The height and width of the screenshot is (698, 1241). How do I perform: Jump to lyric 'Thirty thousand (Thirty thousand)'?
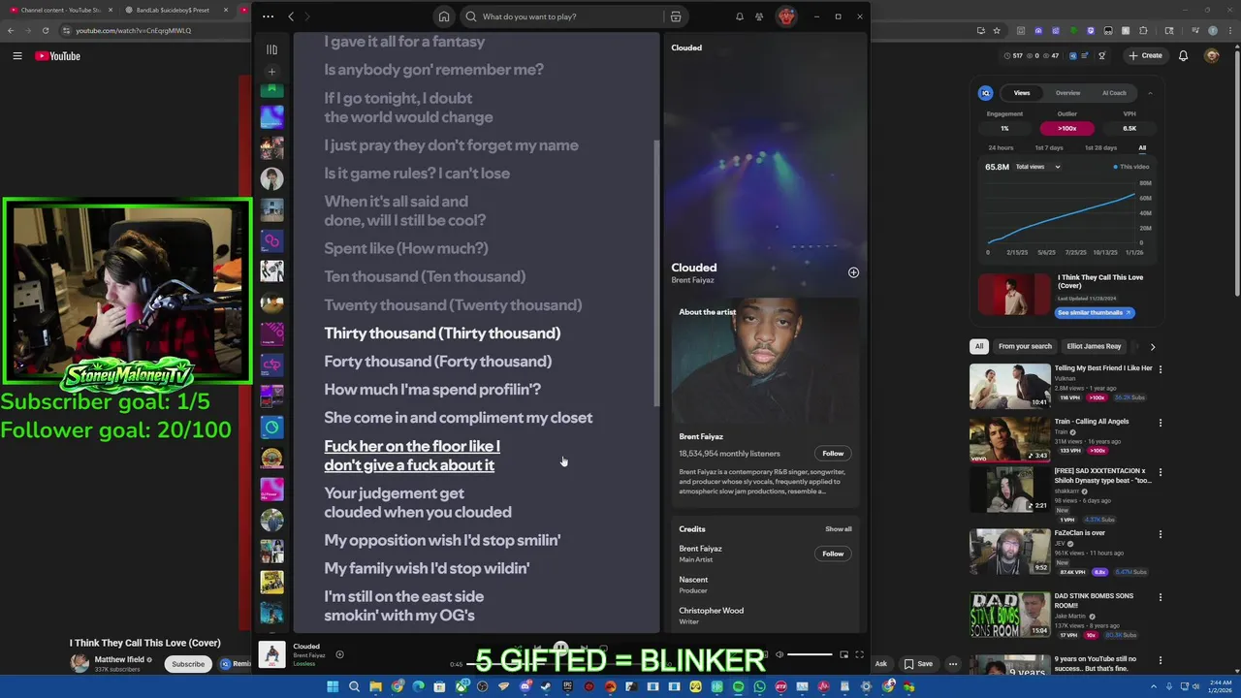pos(442,333)
